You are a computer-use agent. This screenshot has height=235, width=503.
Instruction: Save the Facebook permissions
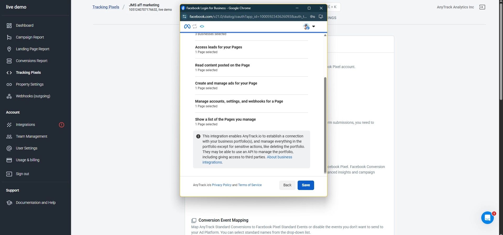(306, 185)
